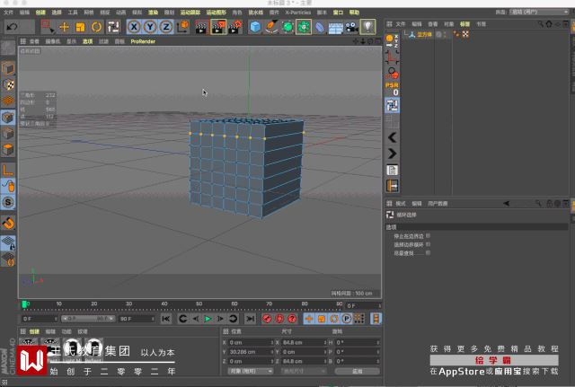Viewport: 575px width, 387px height.
Task: Click the PSR reset icon
Action: tap(392, 88)
